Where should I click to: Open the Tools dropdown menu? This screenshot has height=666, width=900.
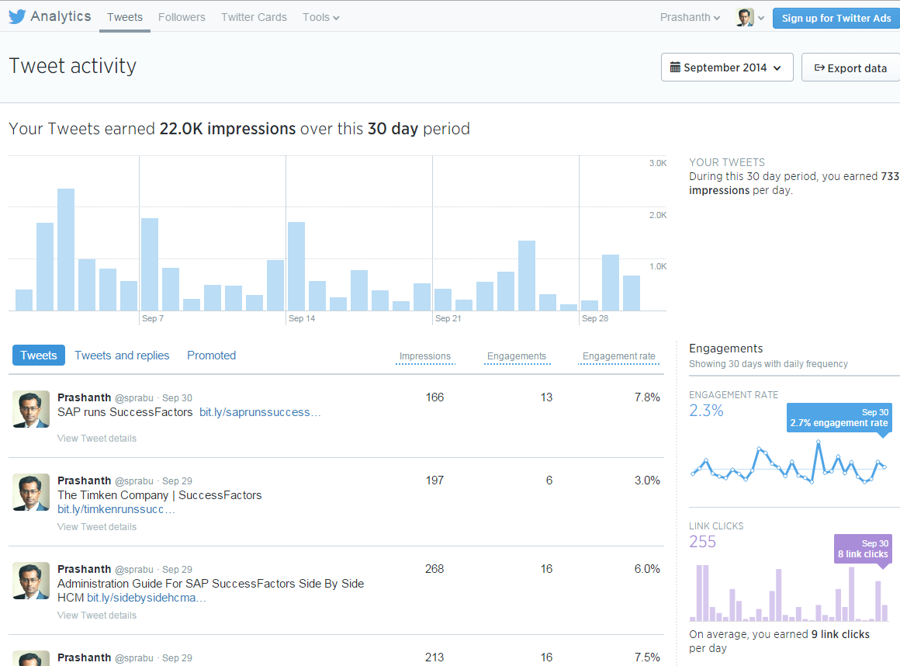320,17
